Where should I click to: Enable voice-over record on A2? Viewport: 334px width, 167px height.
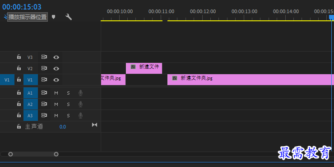[80, 104]
